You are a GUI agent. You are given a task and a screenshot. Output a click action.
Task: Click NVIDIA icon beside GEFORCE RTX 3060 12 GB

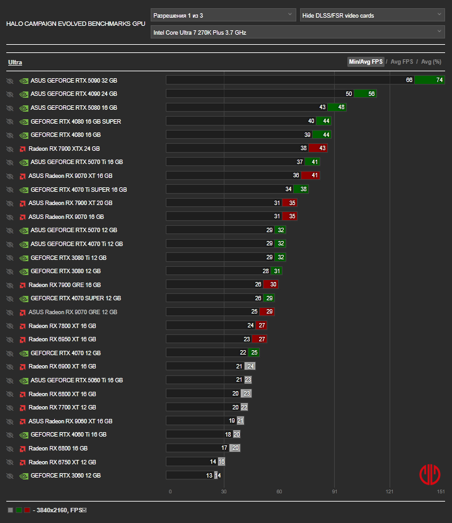(24, 476)
